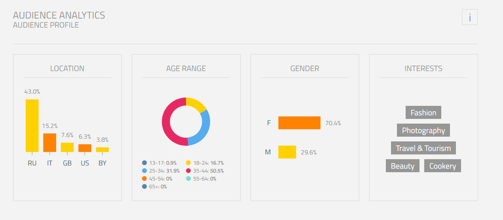Toggle the 45-54 age legend dot
Viewport: 503px width, 220px height.
pos(144,179)
